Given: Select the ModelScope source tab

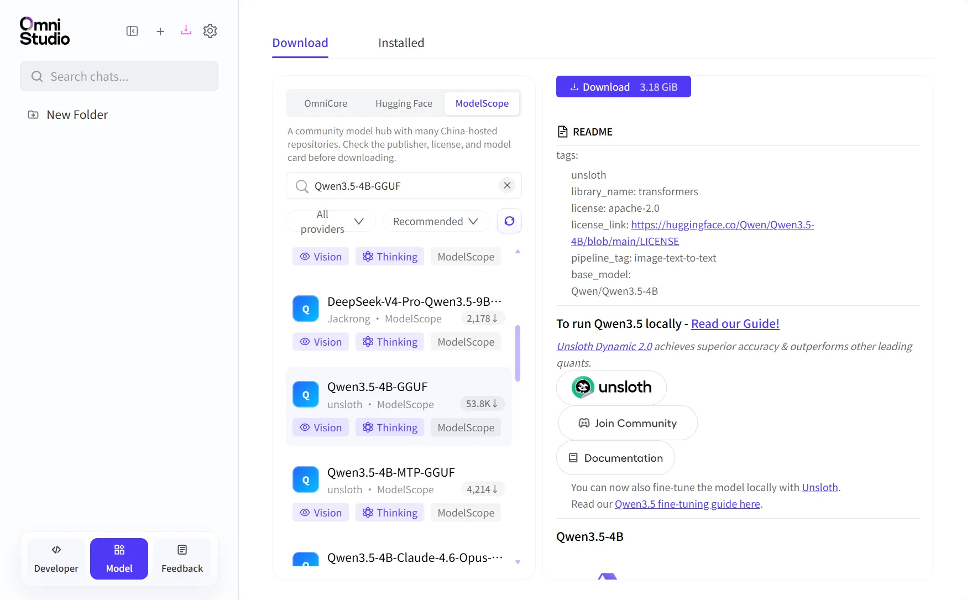Looking at the screenshot, I should (x=482, y=103).
